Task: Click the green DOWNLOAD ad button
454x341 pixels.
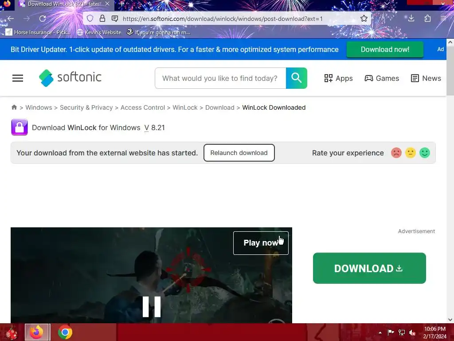Action: [369, 268]
